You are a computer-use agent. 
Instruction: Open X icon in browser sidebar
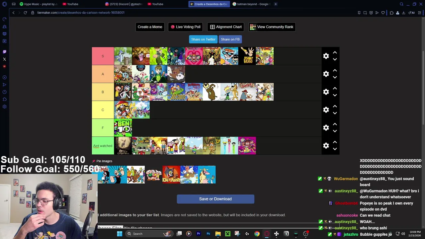(x=4, y=59)
